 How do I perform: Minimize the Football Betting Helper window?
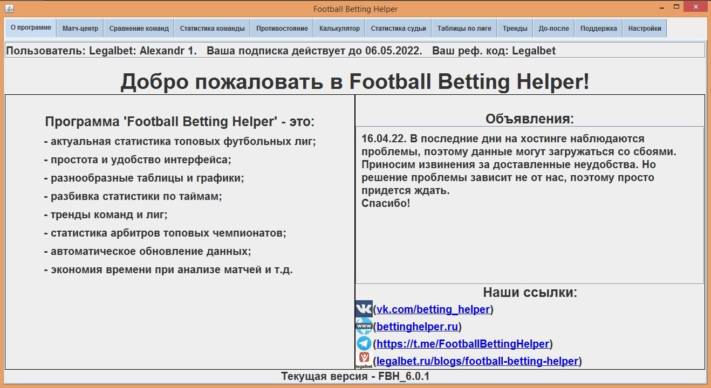661,6
